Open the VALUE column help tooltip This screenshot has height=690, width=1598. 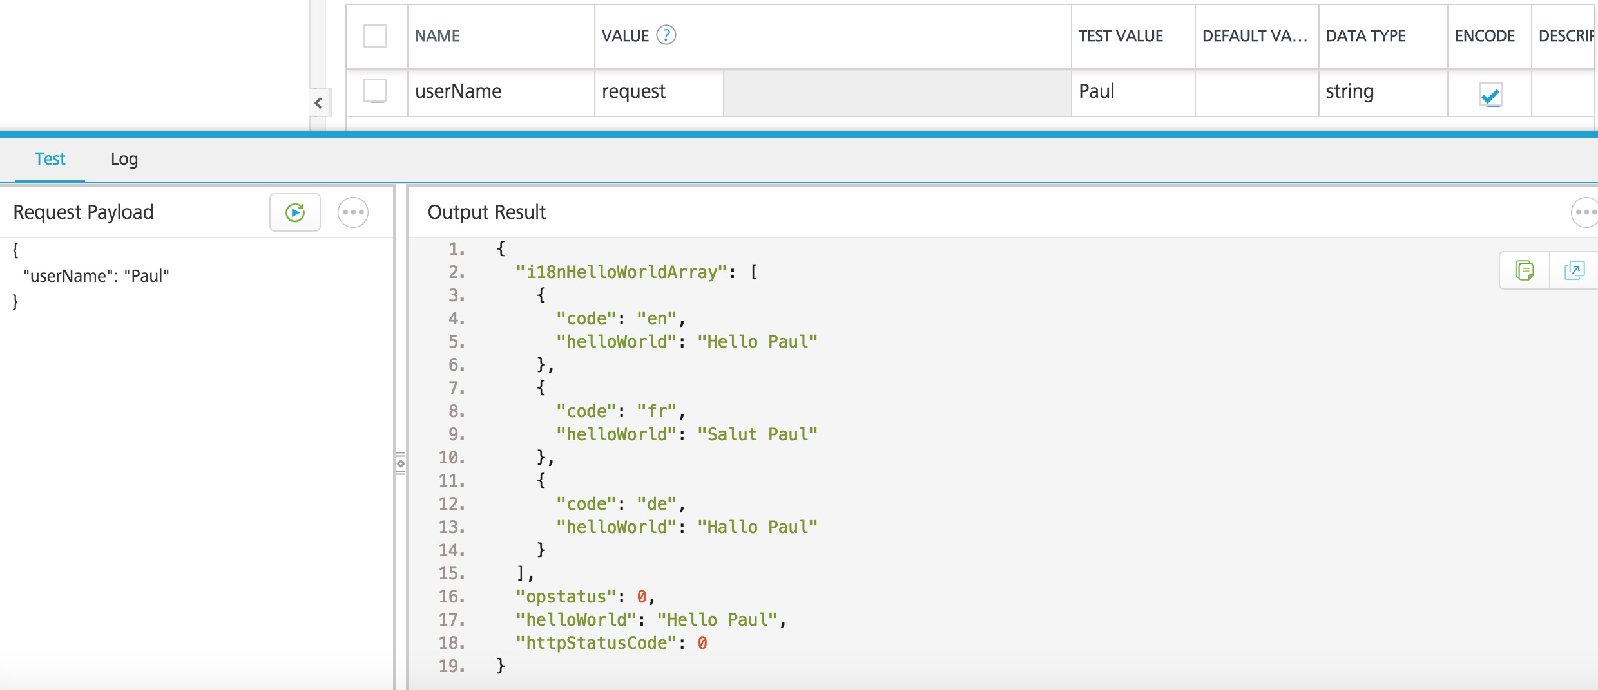[667, 35]
